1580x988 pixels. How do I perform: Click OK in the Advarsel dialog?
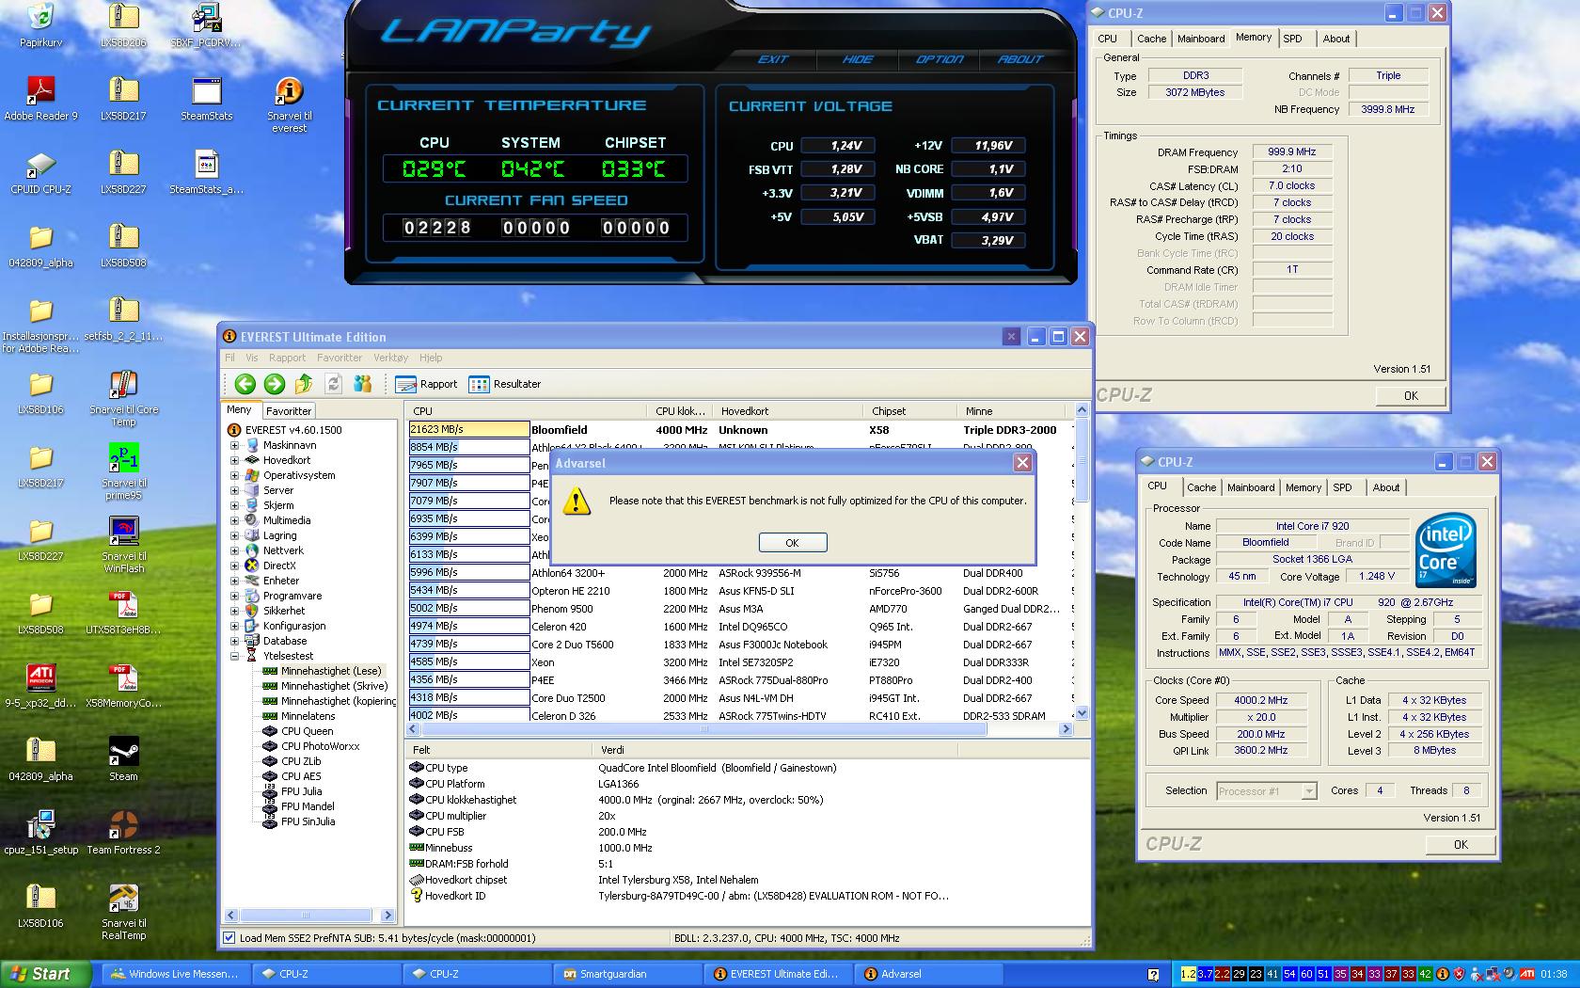click(x=792, y=543)
